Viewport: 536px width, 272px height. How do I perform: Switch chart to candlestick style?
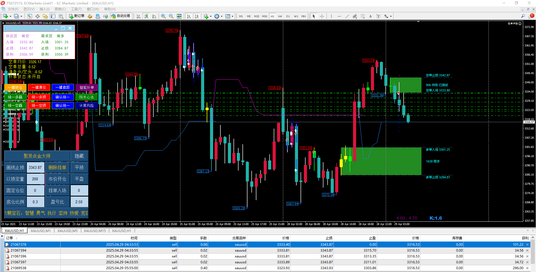pyautogui.click(x=146, y=16)
